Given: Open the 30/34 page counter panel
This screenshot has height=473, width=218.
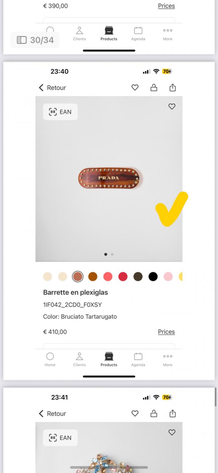Looking at the screenshot, I should [x=35, y=40].
